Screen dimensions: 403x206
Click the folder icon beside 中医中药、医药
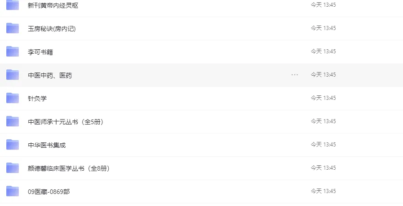(x=13, y=75)
